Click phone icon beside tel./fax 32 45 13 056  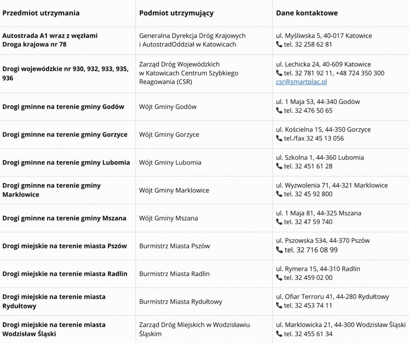pyautogui.click(x=279, y=138)
